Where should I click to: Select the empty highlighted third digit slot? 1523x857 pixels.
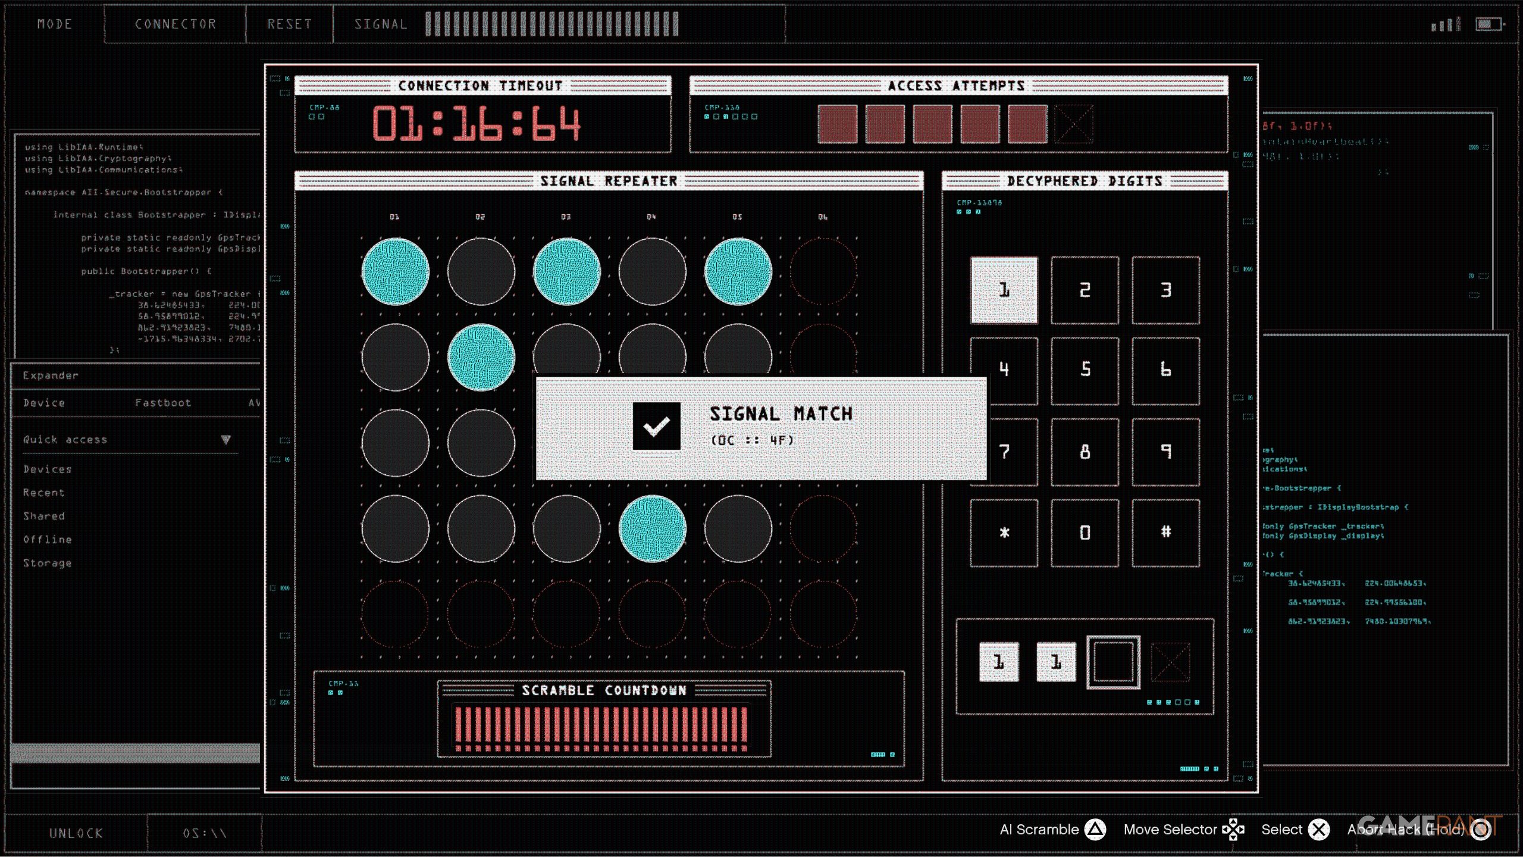(1113, 662)
